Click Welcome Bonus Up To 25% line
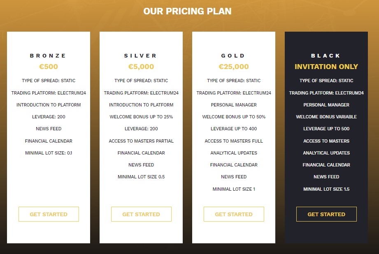 coord(141,117)
